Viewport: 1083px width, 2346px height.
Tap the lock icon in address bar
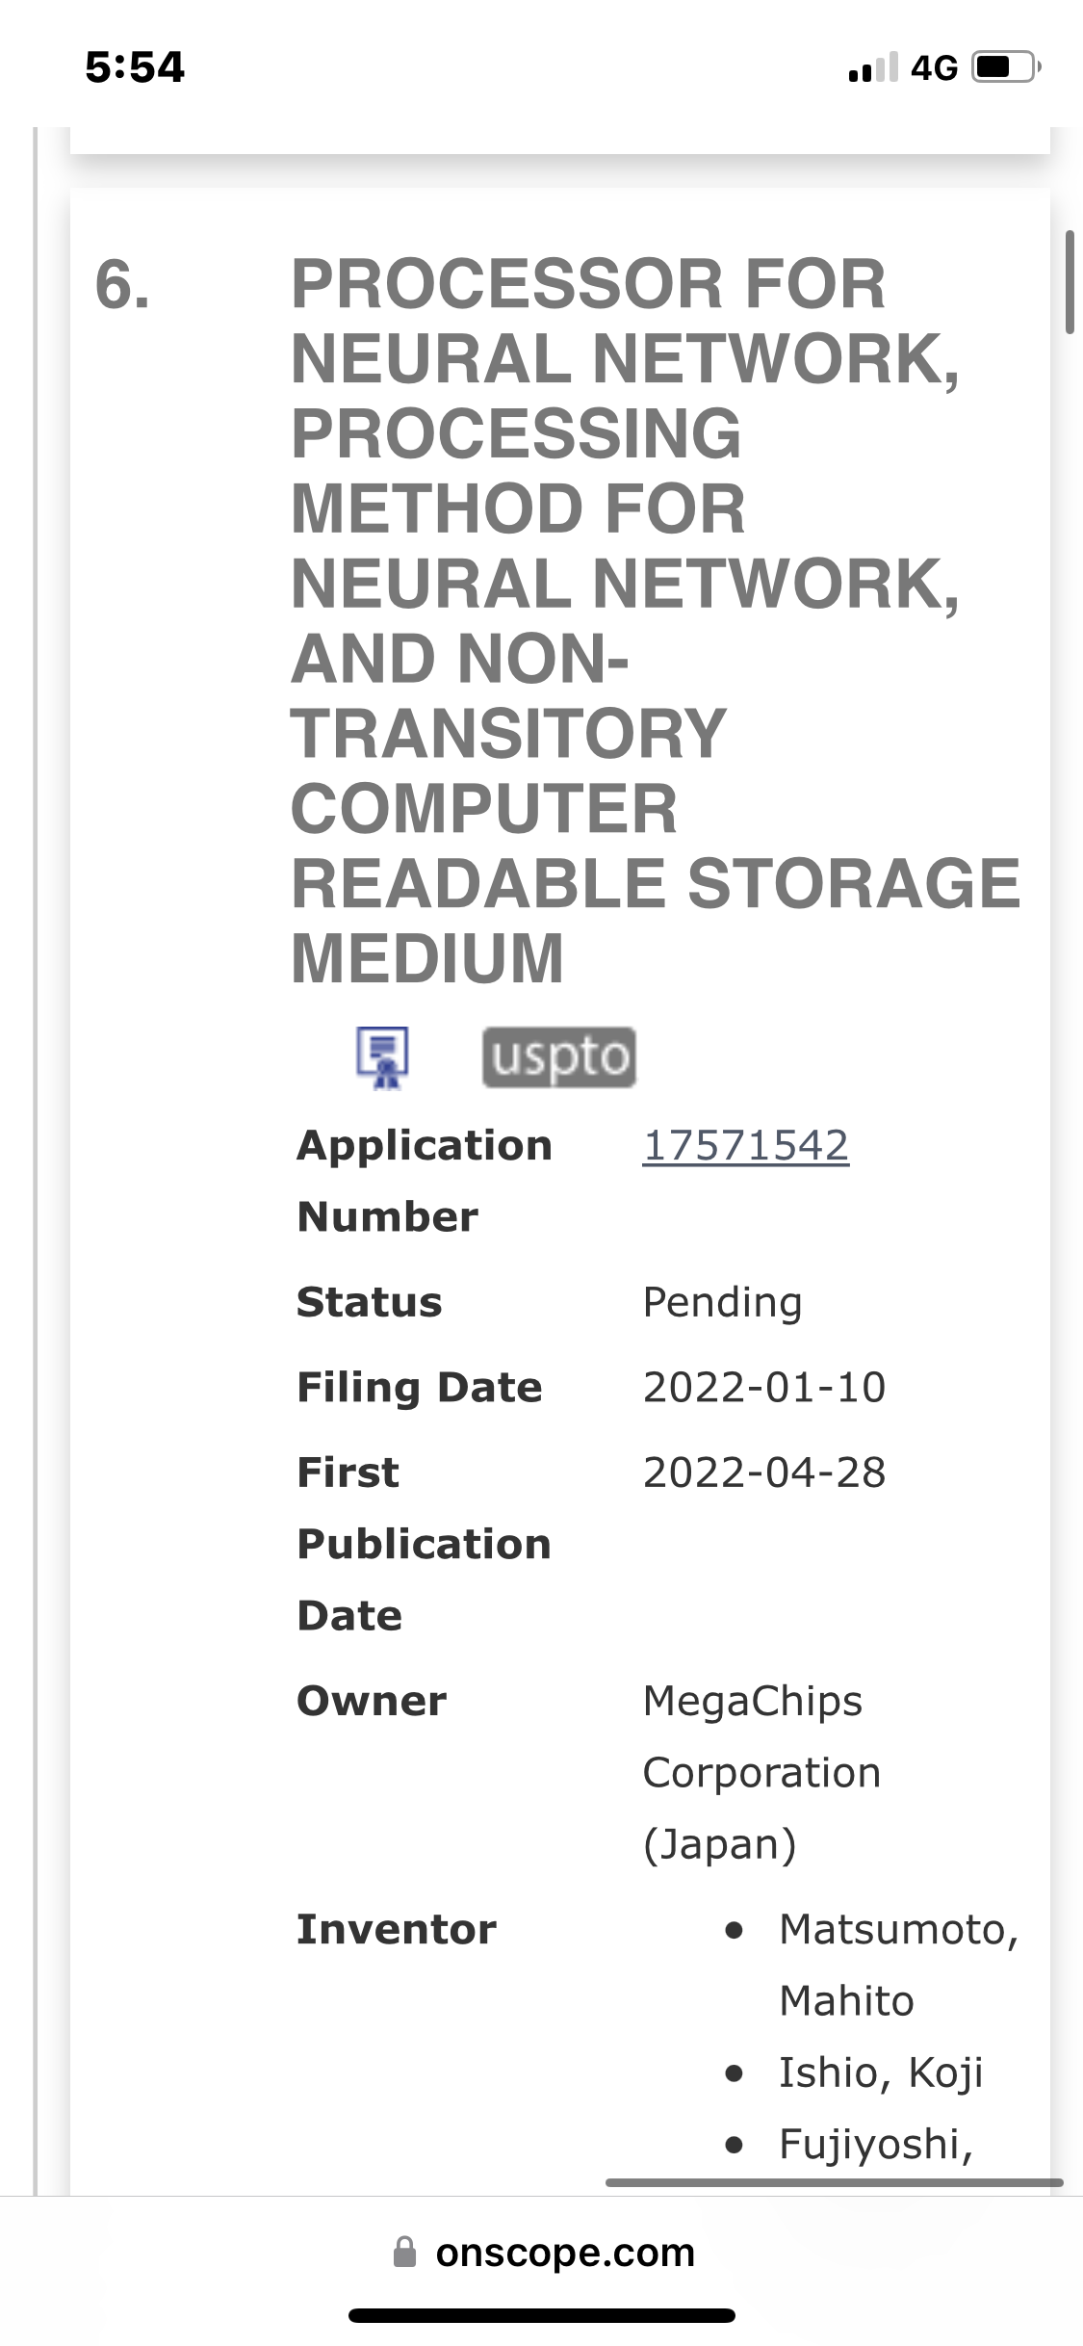click(405, 2253)
